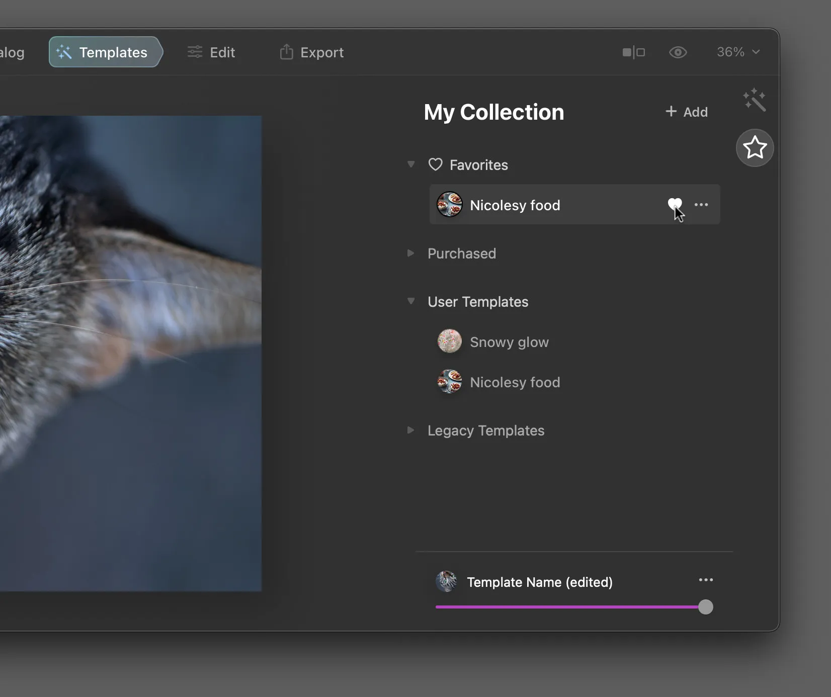Expand the Legacy Templates section
The width and height of the screenshot is (831, 697).
tap(411, 430)
